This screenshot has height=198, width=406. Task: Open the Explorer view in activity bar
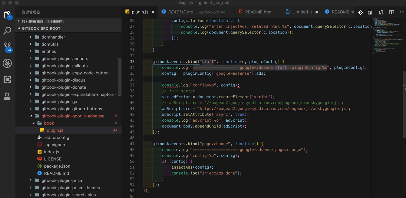[x=7, y=15]
